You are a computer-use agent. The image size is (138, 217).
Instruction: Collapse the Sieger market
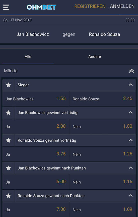[131, 85]
